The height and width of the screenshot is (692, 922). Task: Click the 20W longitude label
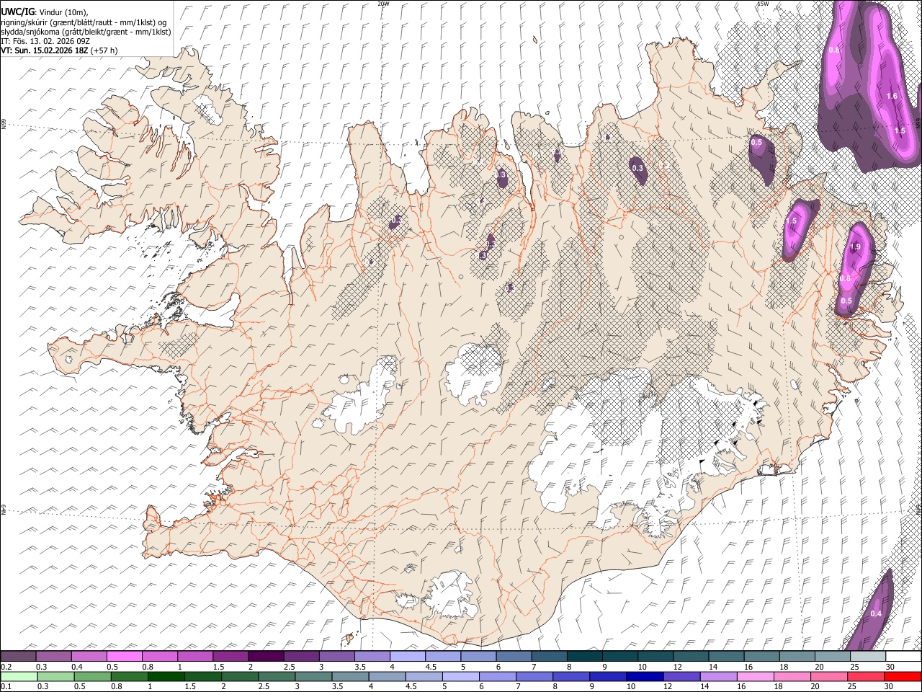[383, 4]
